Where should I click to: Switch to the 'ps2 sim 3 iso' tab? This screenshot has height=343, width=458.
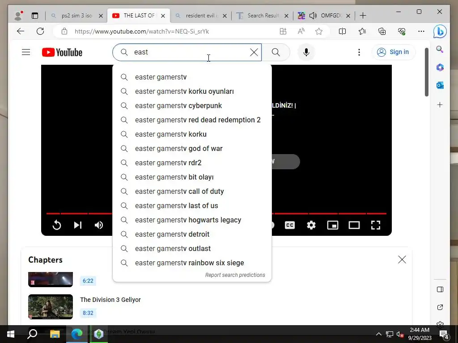tap(76, 16)
